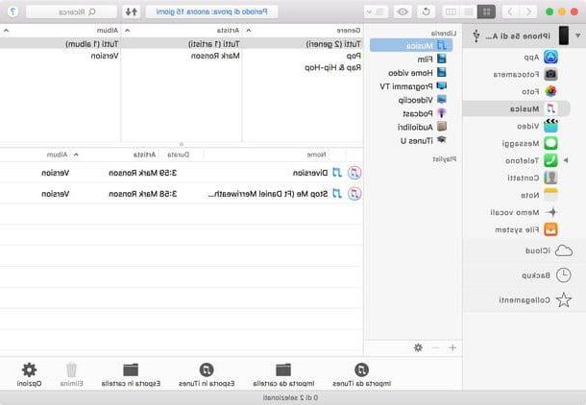Focus the Ricerca search field

71,12
